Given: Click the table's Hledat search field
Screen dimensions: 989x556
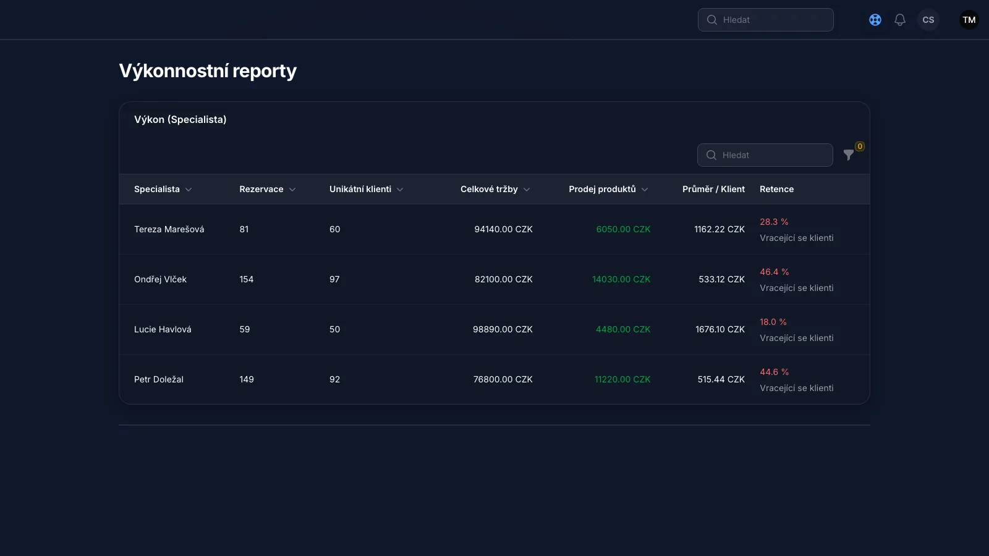Looking at the screenshot, I should [x=765, y=155].
